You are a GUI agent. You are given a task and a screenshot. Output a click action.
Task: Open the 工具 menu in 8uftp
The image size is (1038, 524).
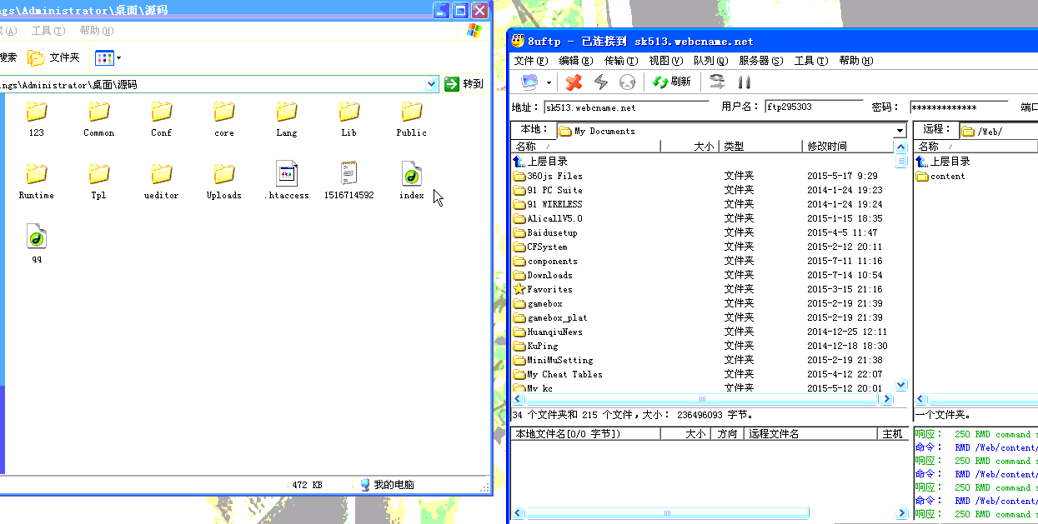pyautogui.click(x=810, y=61)
